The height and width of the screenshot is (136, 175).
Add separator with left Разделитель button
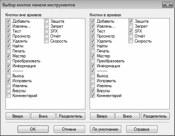click(x=71, y=116)
